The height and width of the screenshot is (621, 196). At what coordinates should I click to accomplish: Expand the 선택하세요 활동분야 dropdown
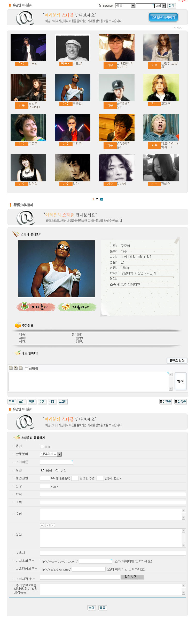coord(51,454)
